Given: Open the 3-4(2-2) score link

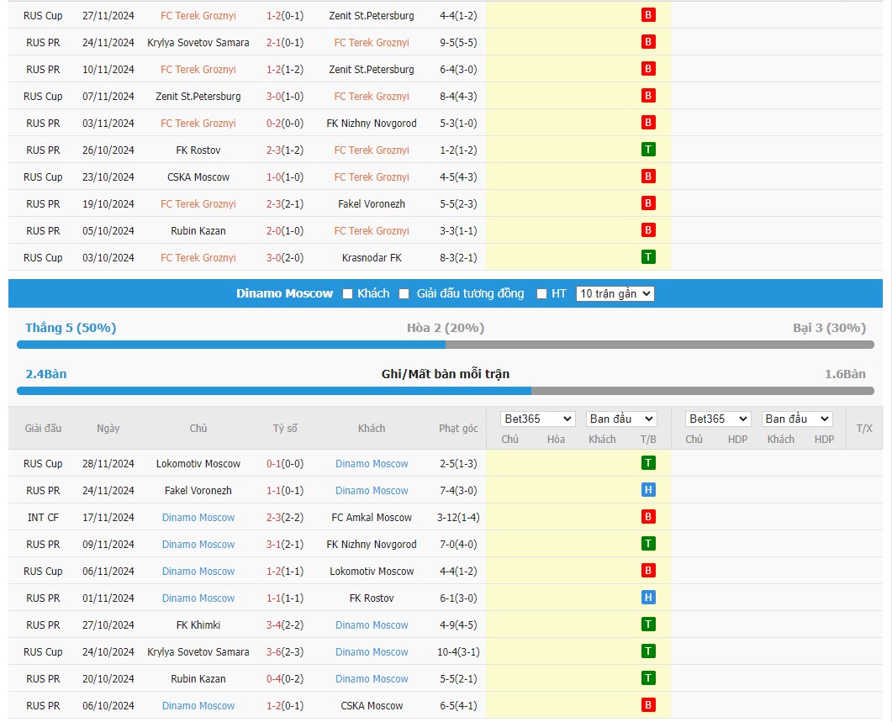Looking at the screenshot, I should point(285,625).
